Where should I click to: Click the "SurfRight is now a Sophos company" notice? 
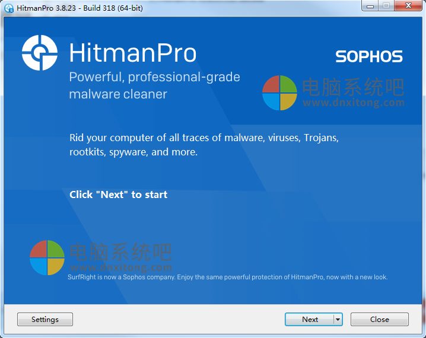click(227, 277)
